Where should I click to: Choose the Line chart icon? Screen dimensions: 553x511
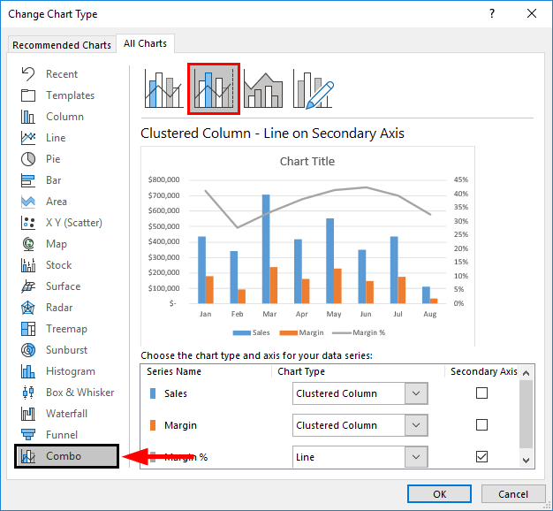coord(28,138)
